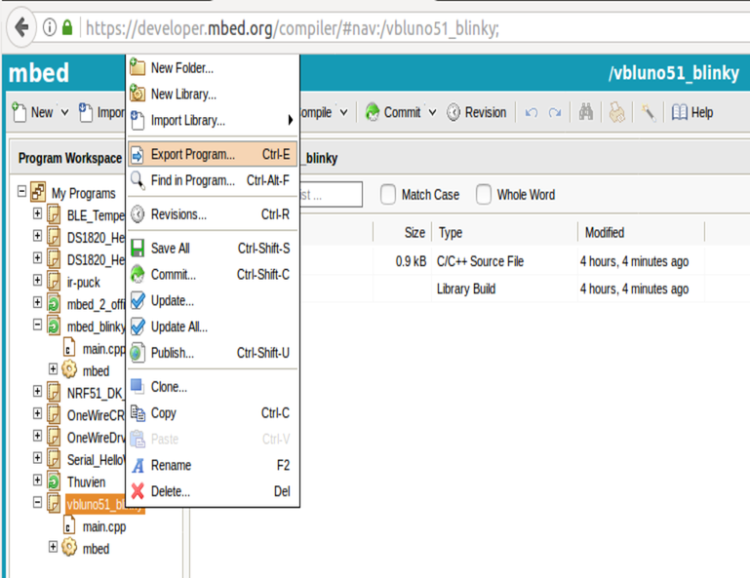Collapse the vbluno51_blinky program node
The height and width of the screenshot is (578, 750).
(x=37, y=502)
